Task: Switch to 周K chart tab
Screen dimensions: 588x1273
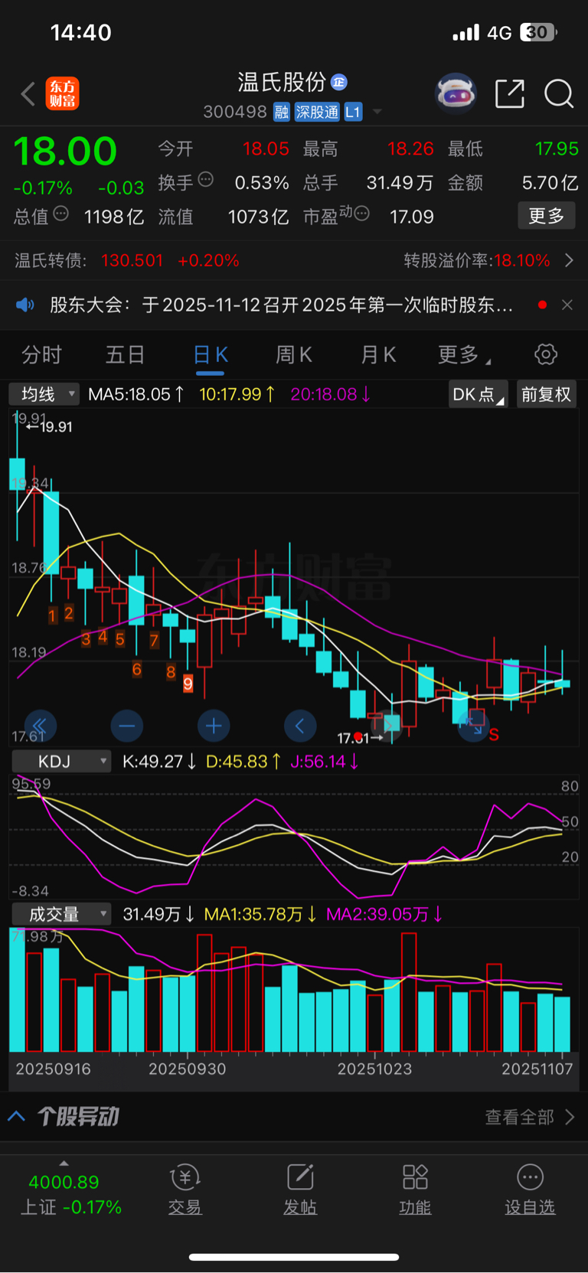Action: point(294,355)
